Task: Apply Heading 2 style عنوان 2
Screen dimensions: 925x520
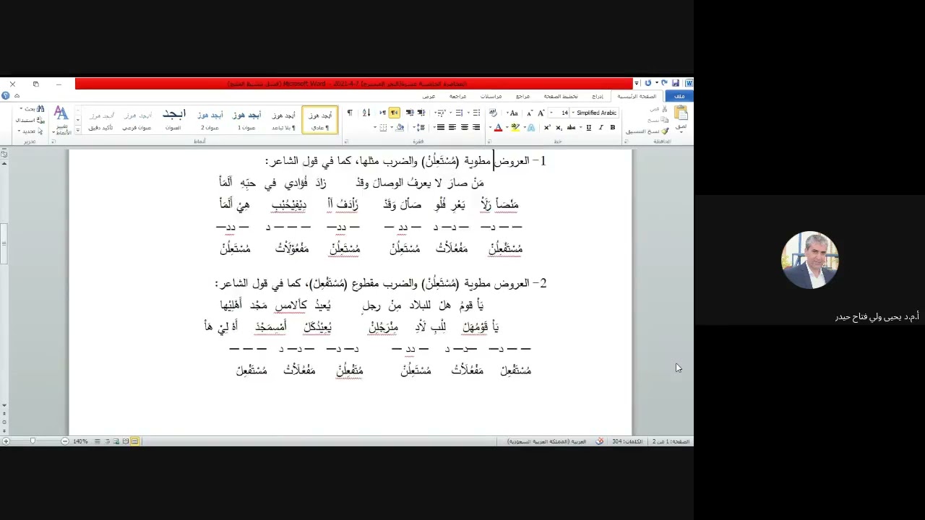Action: click(x=210, y=120)
